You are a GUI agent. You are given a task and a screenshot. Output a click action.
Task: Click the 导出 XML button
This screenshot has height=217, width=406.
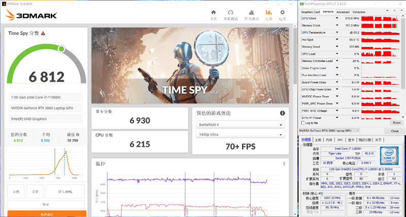(65, 192)
